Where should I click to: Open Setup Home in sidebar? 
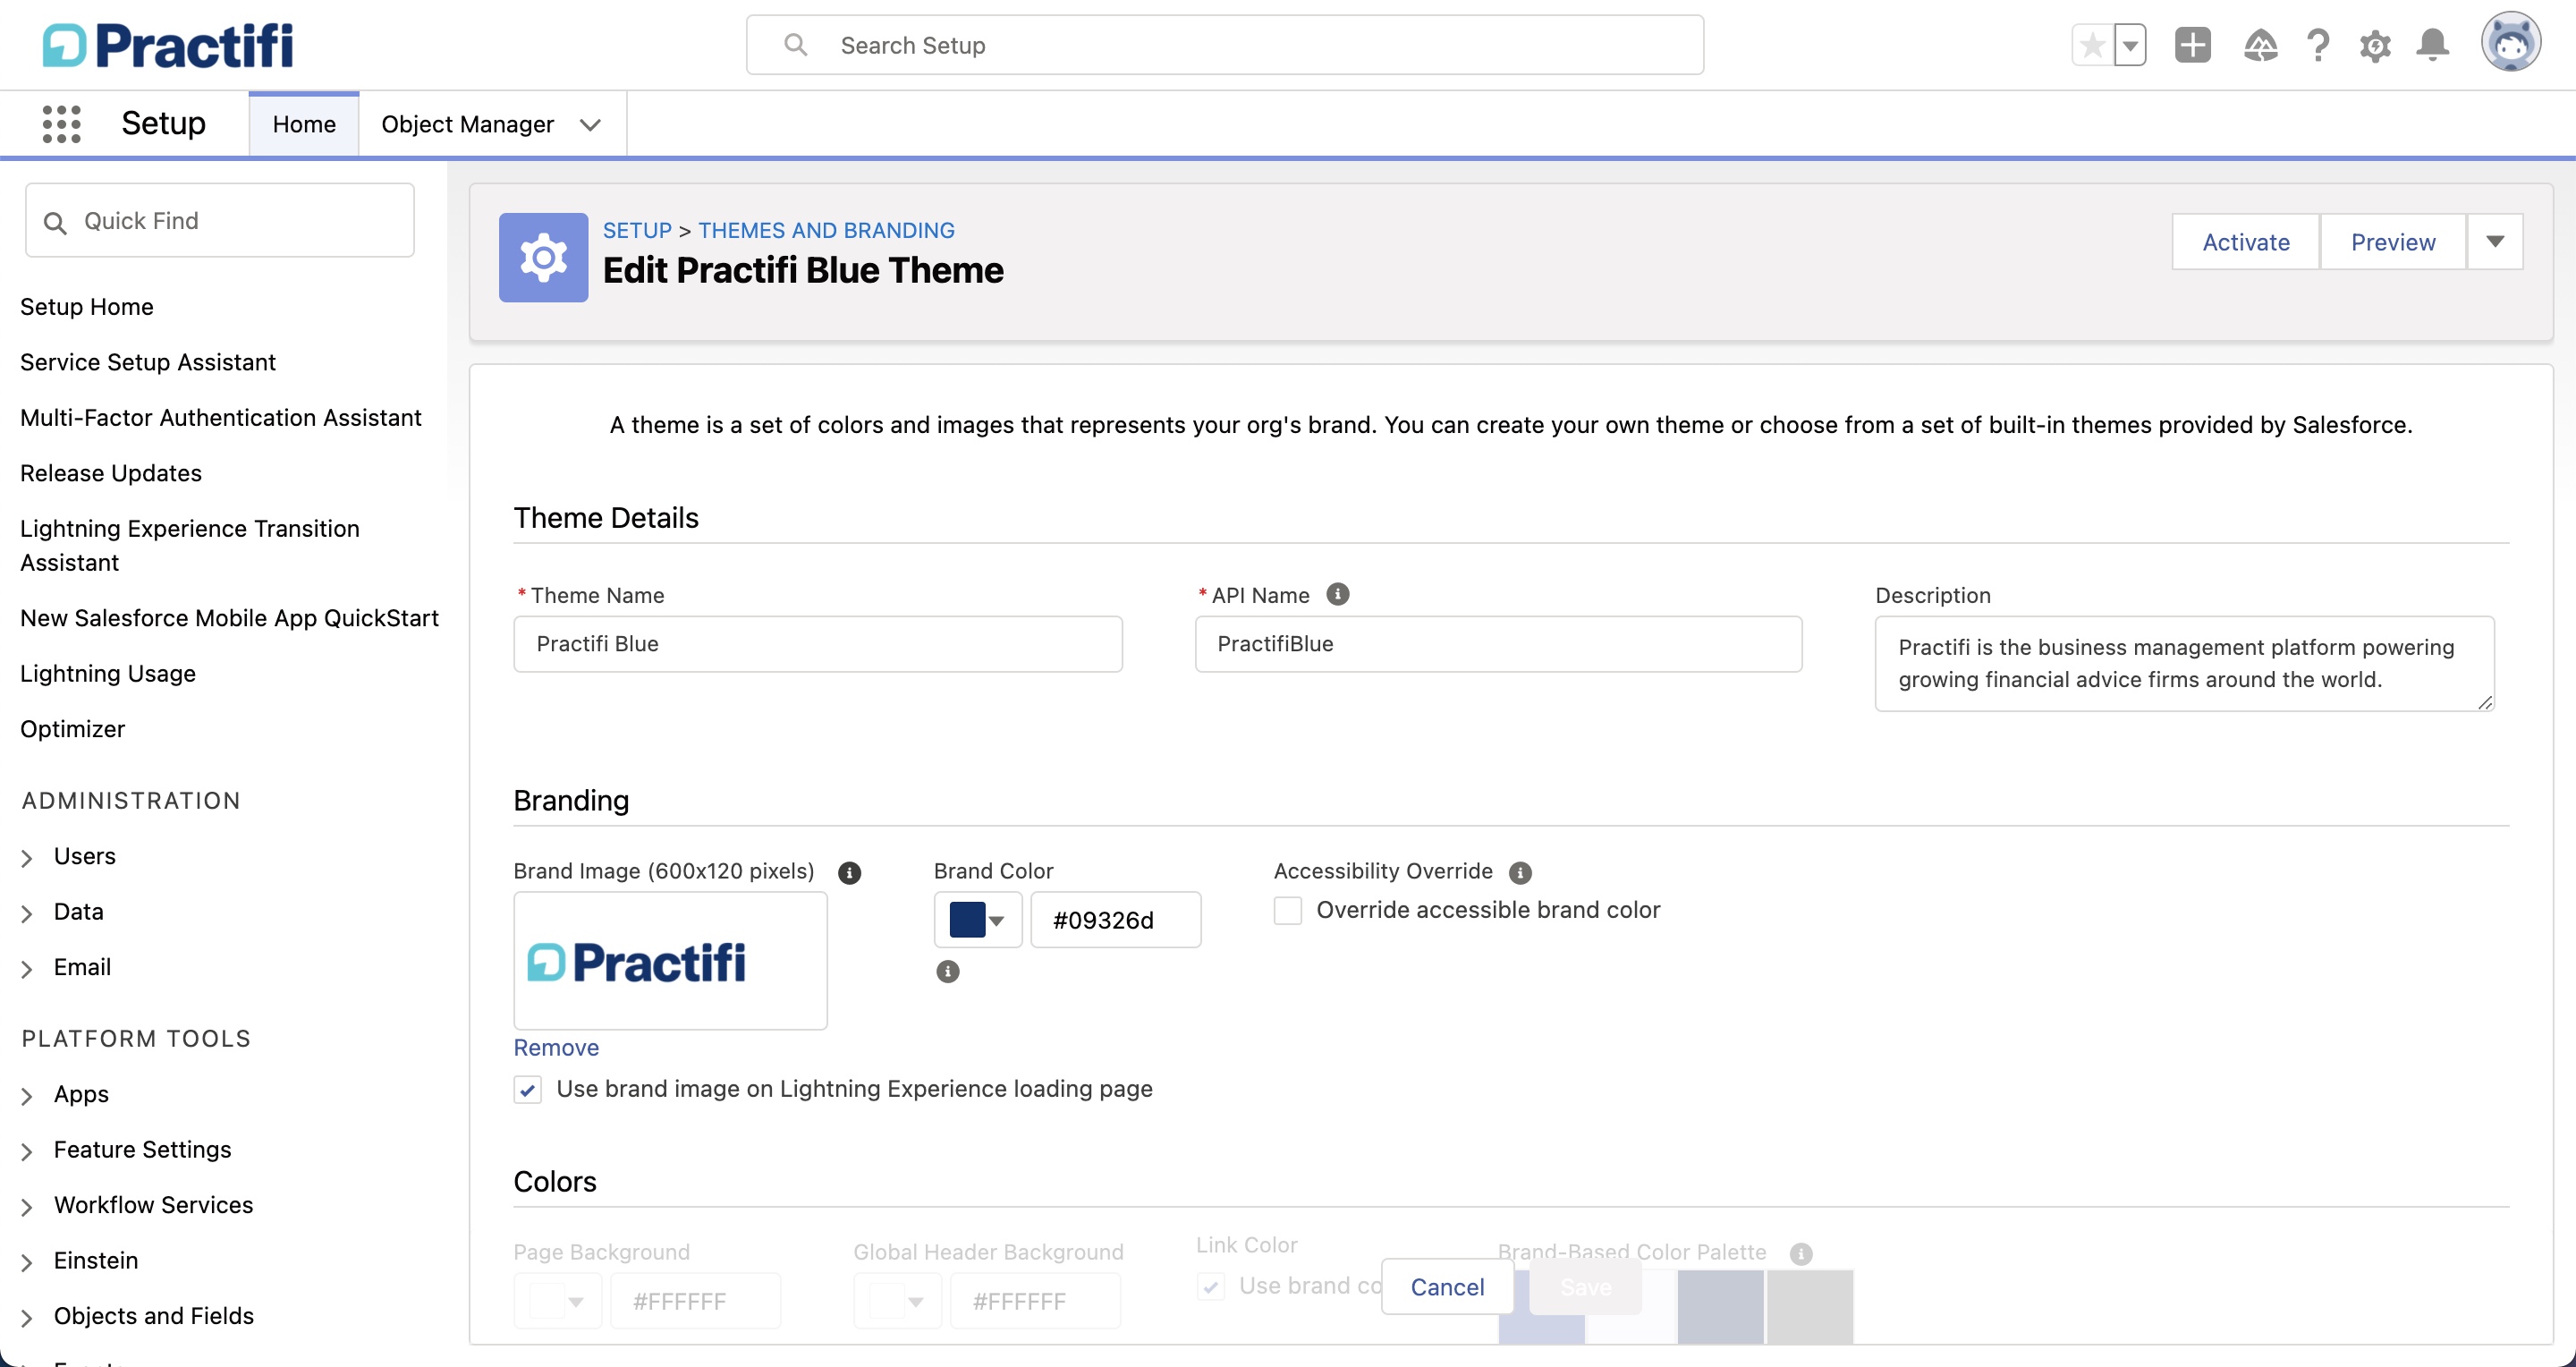pyautogui.click(x=87, y=307)
